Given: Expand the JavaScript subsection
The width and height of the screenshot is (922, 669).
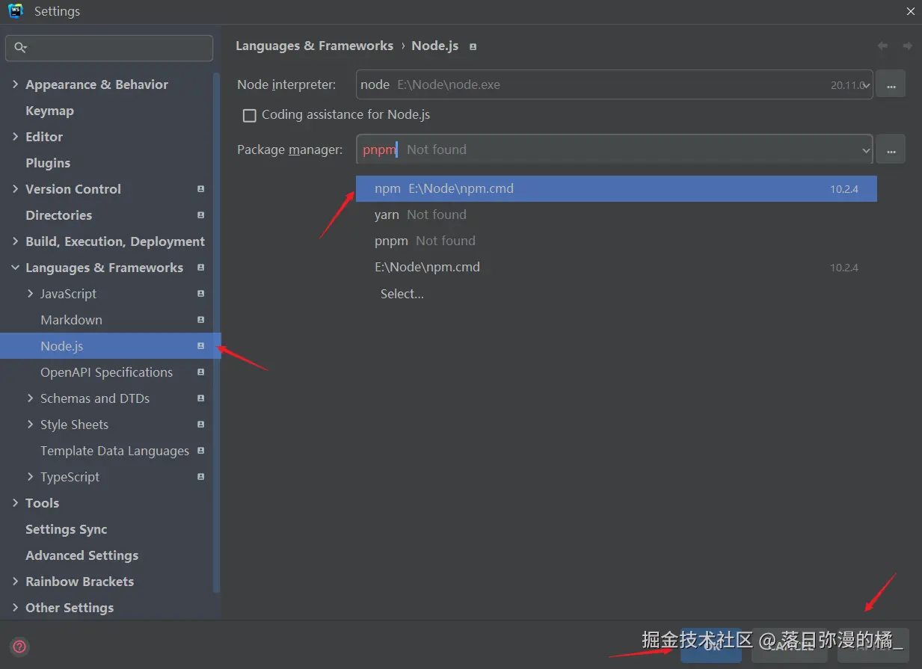Looking at the screenshot, I should [30, 294].
